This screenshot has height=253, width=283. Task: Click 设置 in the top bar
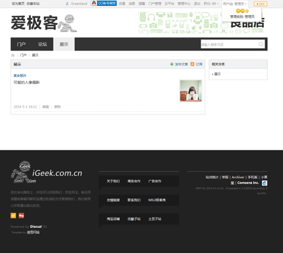[122, 3]
